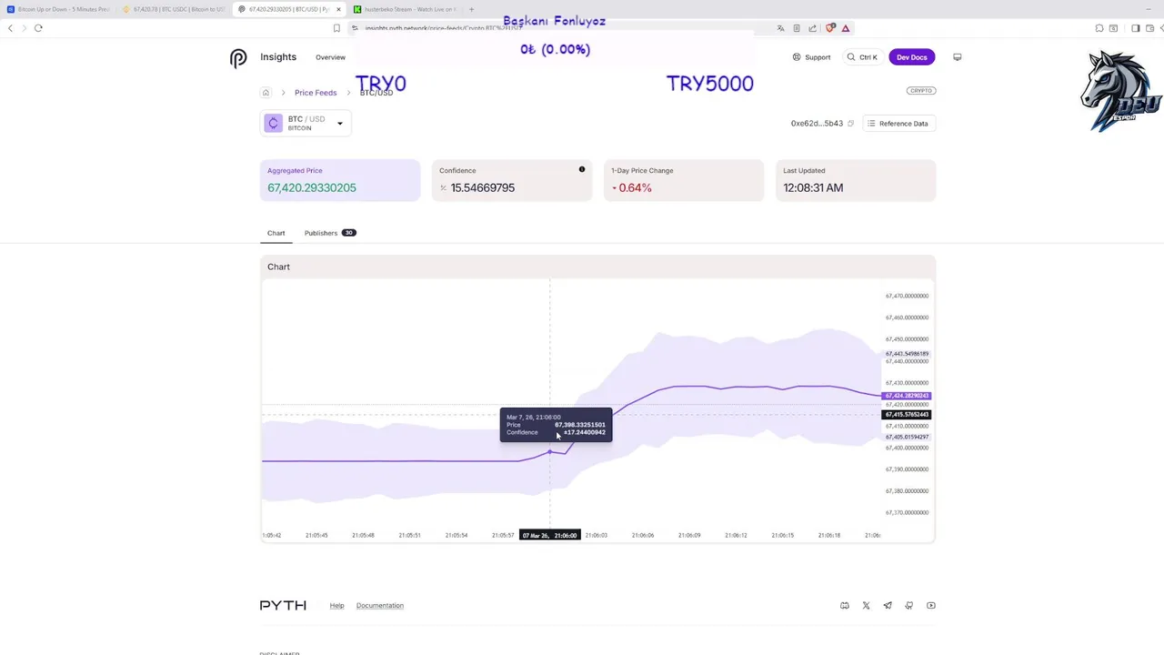Open search with Ctrl K button
This screenshot has width=1164, height=655.
(x=862, y=57)
